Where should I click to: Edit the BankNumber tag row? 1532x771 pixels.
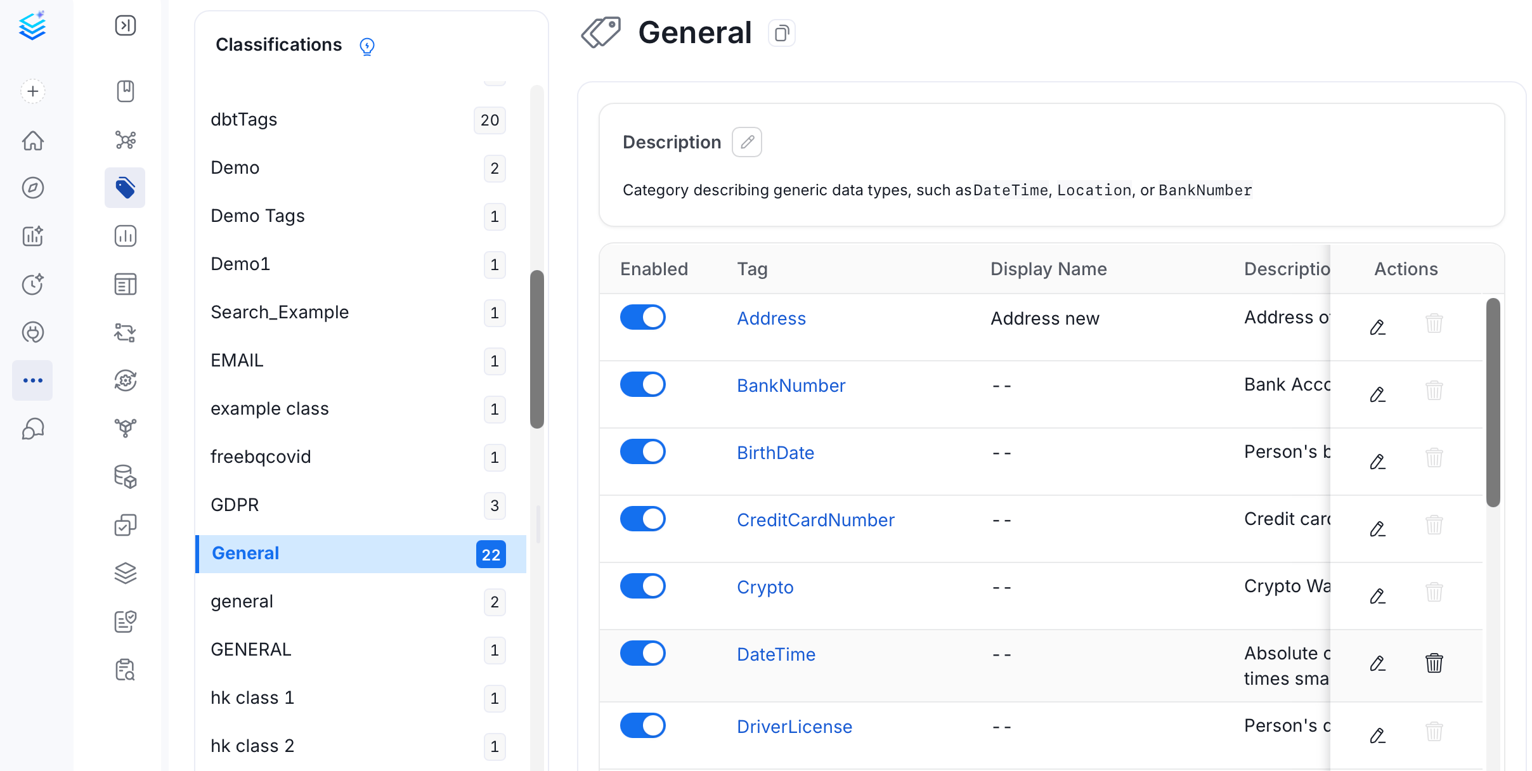[1377, 394]
